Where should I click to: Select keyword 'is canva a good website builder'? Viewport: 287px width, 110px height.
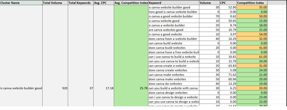(x=173, y=16)
